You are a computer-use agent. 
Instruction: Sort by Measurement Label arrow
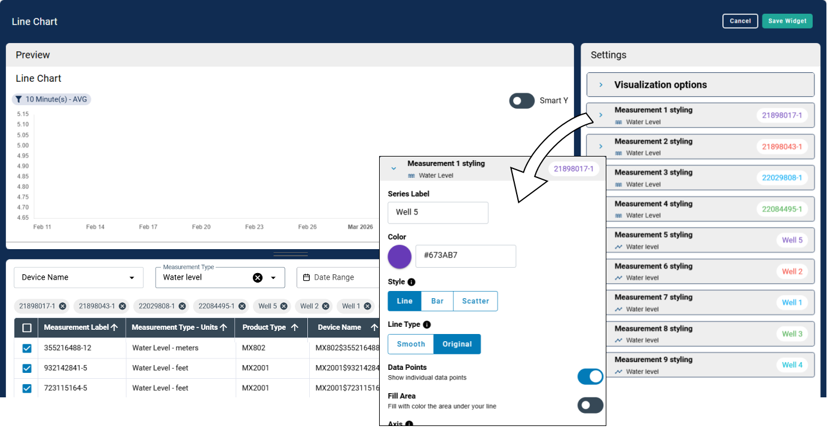tap(114, 327)
